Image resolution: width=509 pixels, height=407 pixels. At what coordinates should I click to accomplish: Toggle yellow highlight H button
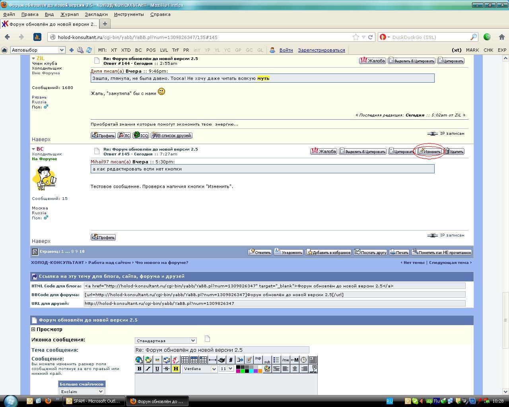[x=176, y=369]
